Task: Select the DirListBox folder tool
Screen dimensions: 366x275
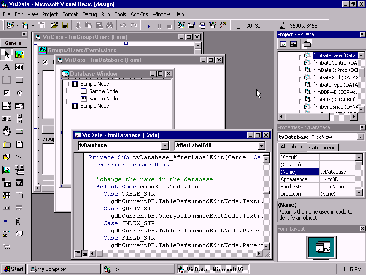Action: pyautogui.click(x=7, y=144)
